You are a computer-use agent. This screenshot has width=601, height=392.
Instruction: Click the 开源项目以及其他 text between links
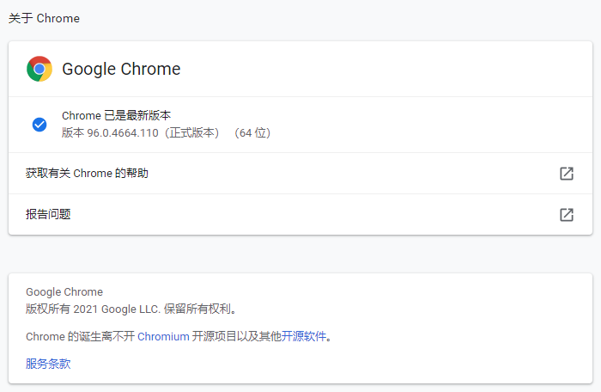[x=237, y=337]
